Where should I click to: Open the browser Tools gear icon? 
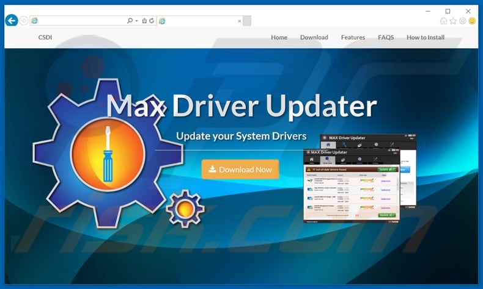462,21
